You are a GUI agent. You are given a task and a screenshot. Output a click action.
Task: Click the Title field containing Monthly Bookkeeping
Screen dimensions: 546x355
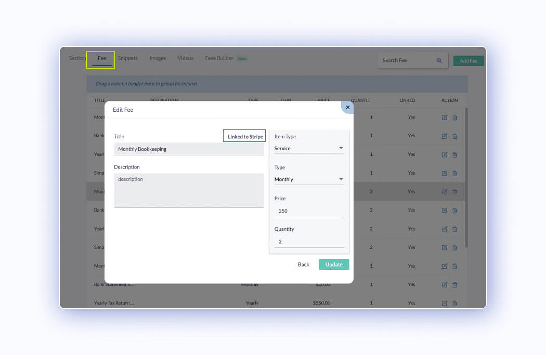[189, 149]
